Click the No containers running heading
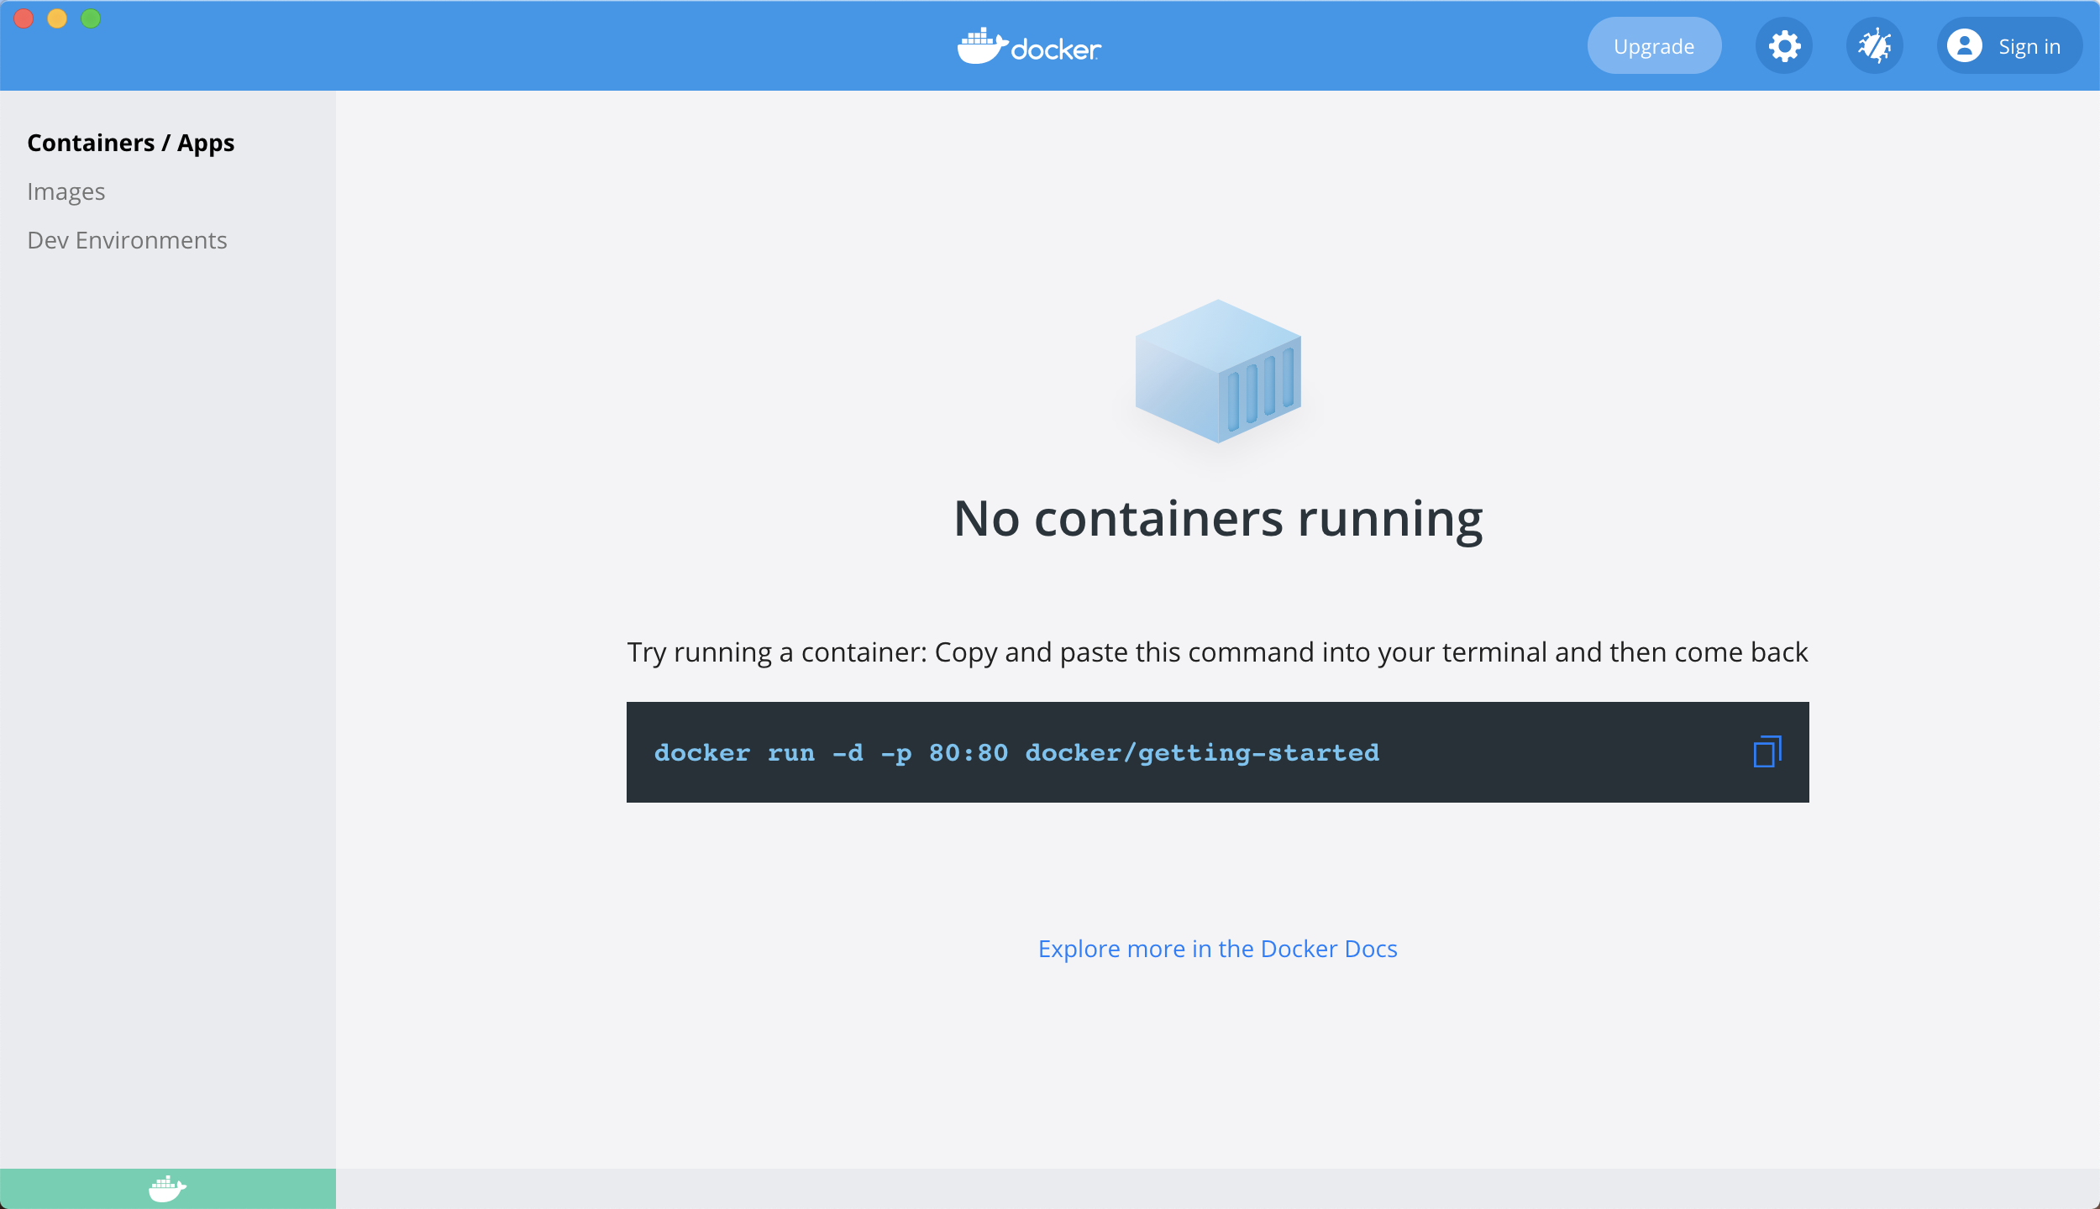 tap(1217, 518)
